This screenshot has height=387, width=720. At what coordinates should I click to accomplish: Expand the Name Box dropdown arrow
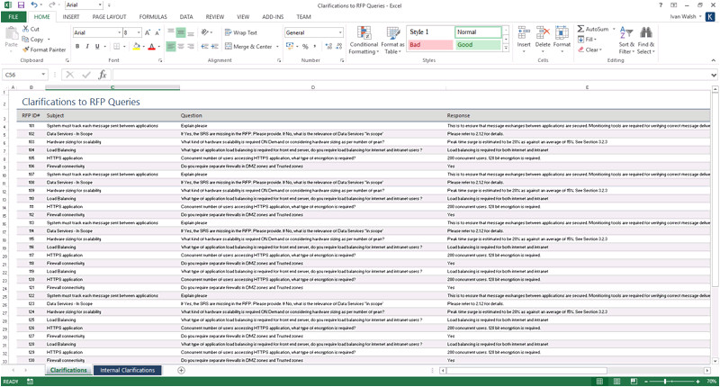pyautogui.click(x=43, y=75)
